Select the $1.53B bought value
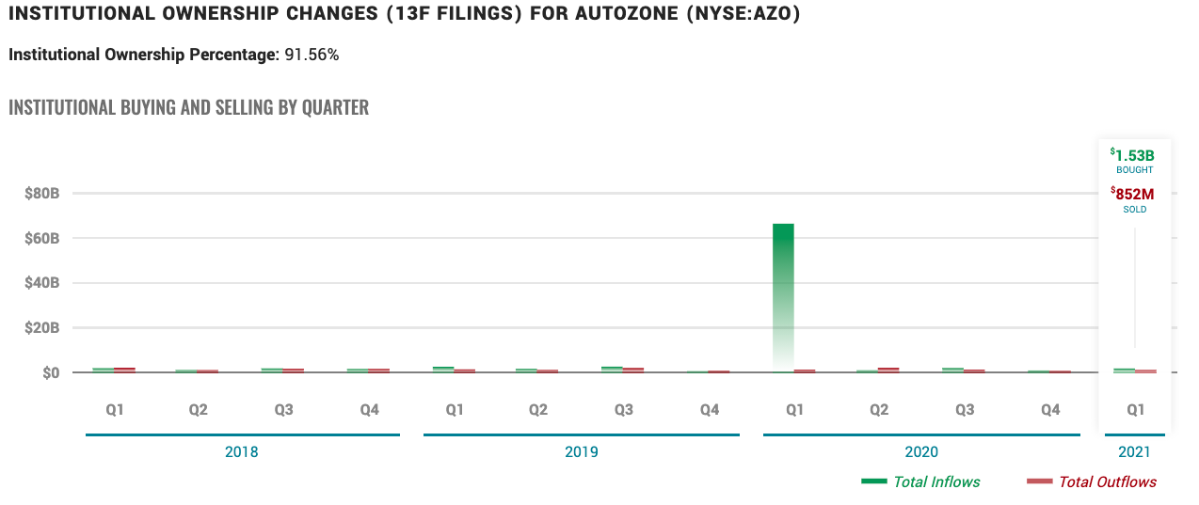 [1134, 154]
